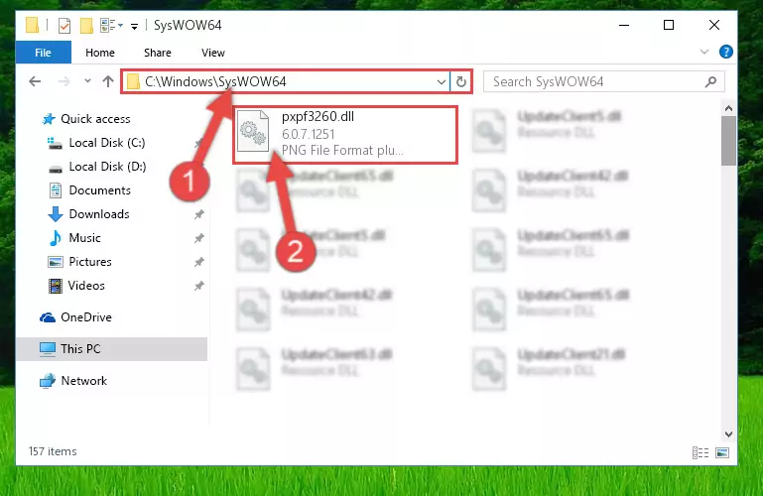Minimize the SysWOW64 window
The height and width of the screenshot is (496, 763).
click(x=624, y=25)
